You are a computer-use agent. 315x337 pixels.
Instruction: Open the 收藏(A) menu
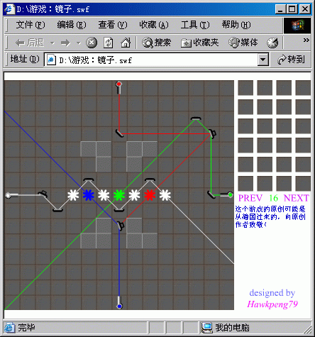pos(154,25)
